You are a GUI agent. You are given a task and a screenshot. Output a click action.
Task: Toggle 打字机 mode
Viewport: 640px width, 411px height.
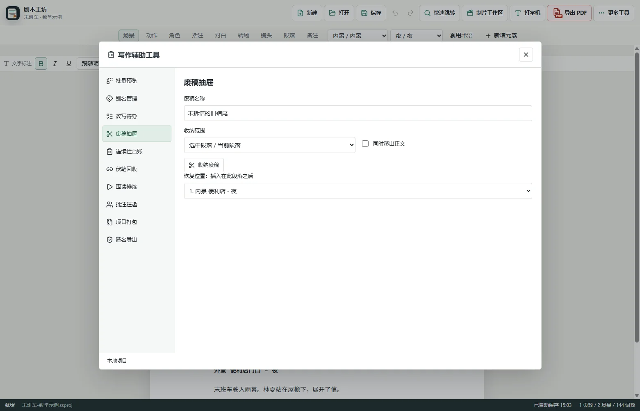pyautogui.click(x=527, y=13)
